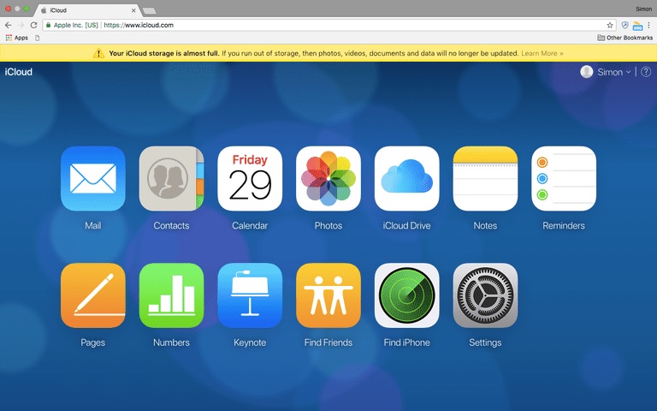Select the iCloud browser tab

pos(87,10)
